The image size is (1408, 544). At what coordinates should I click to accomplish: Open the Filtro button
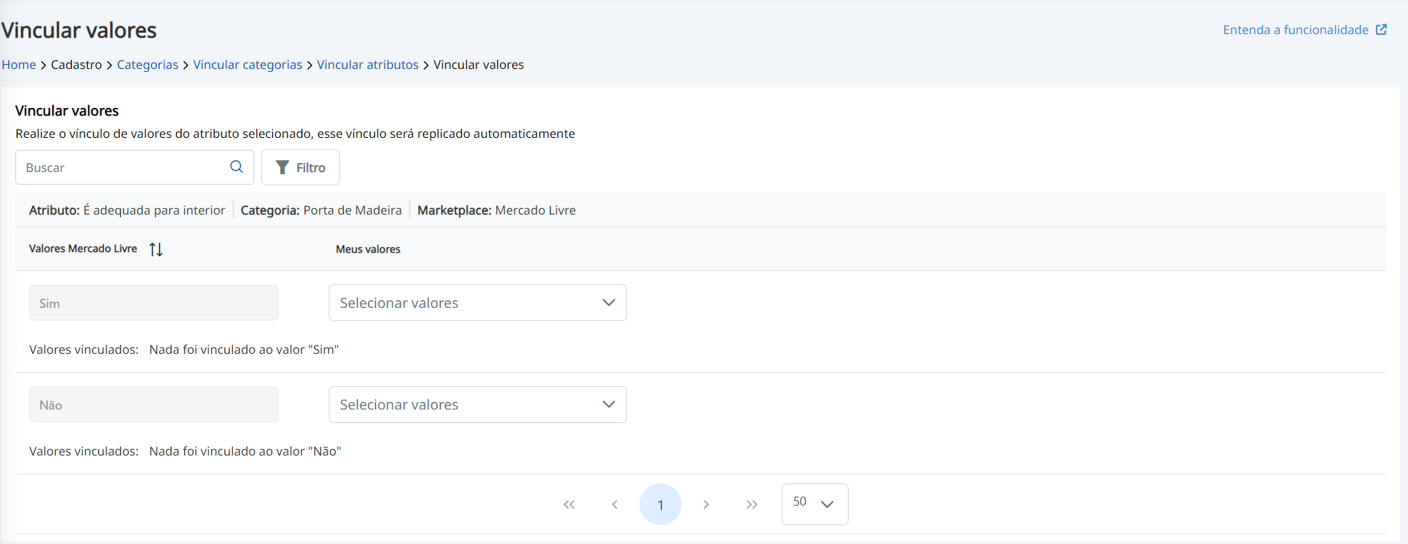tap(300, 167)
